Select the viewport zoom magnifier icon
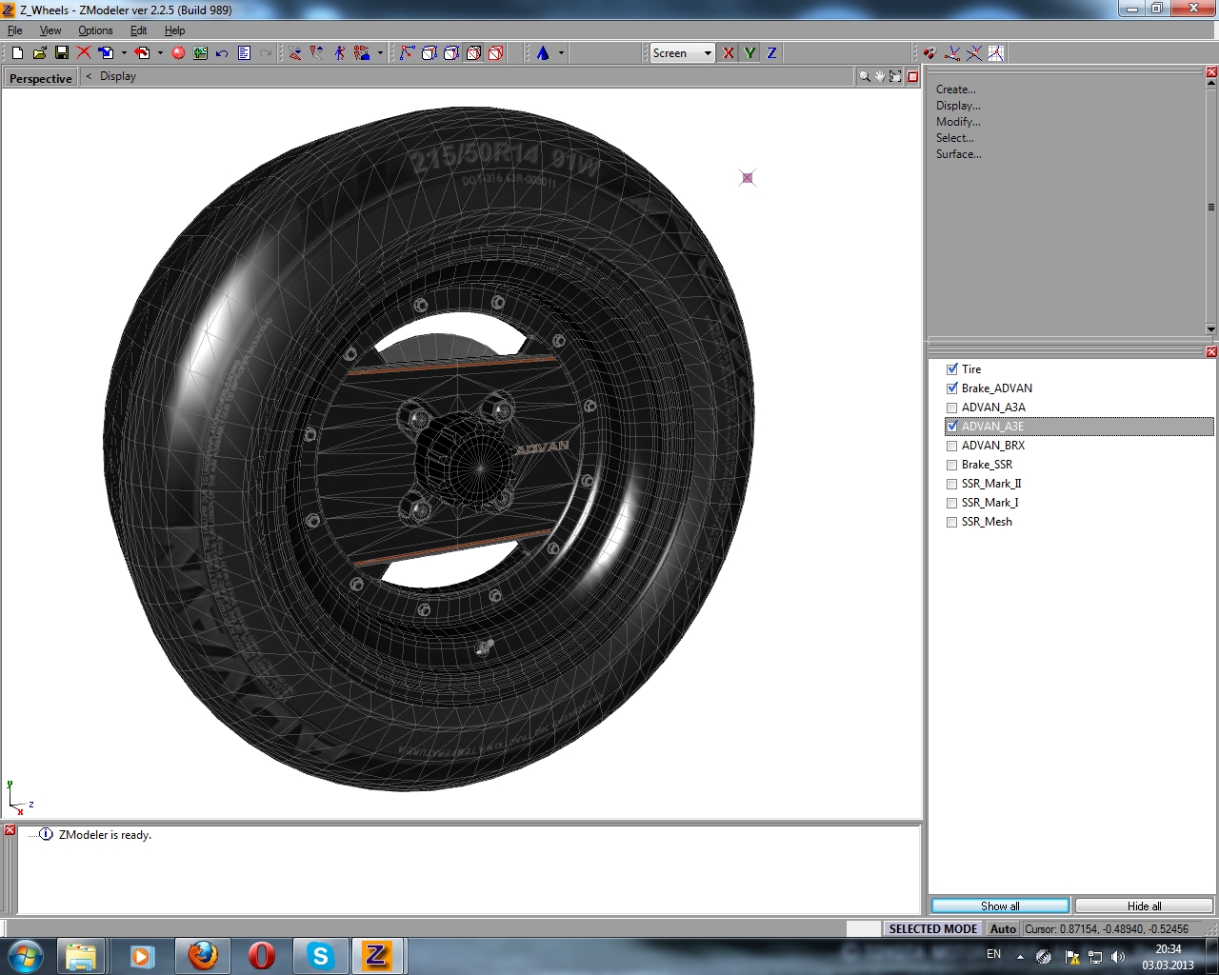Screen dimensions: 1219x975 click(x=865, y=77)
